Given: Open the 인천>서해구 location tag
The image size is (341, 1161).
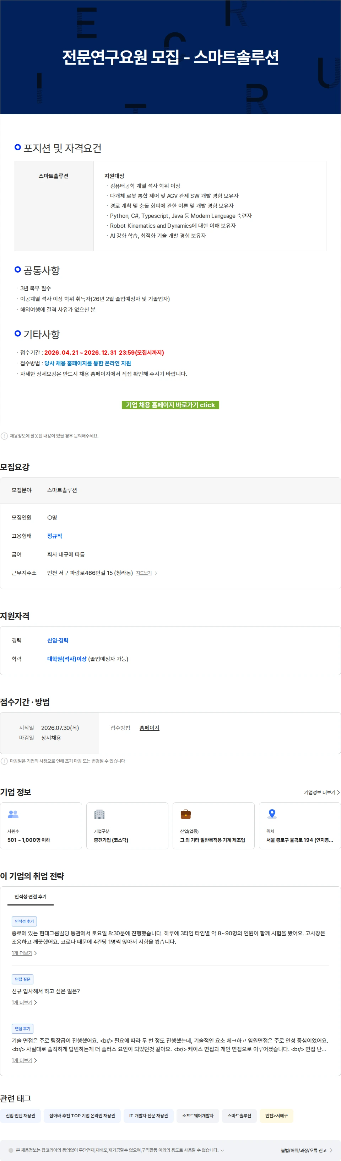Looking at the screenshot, I should tap(276, 1116).
